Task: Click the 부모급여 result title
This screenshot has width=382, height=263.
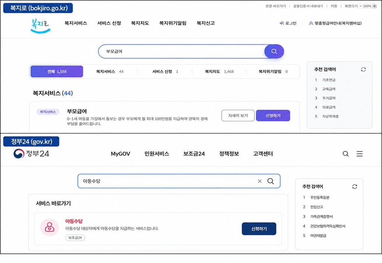Action: (77, 111)
